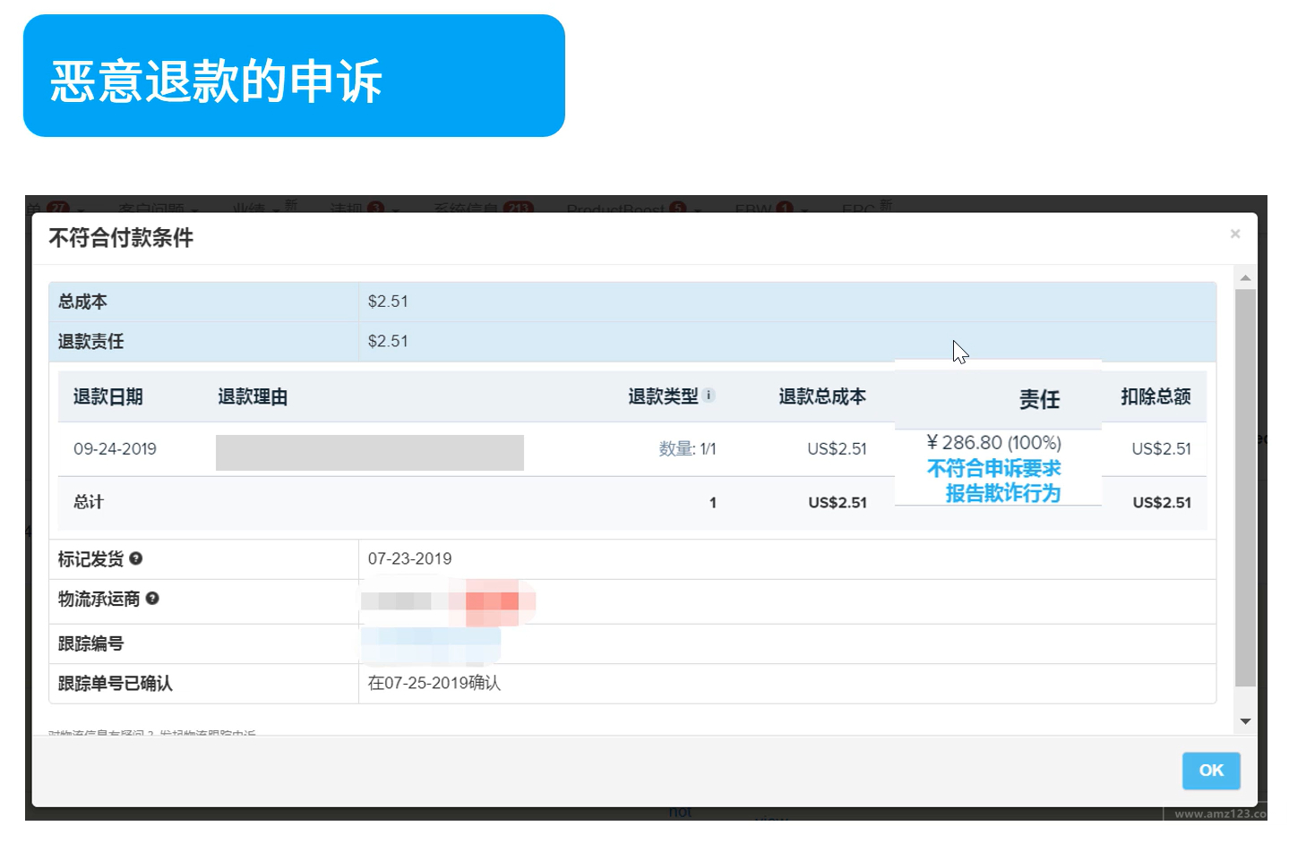Click the OK button

(x=1211, y=771)
